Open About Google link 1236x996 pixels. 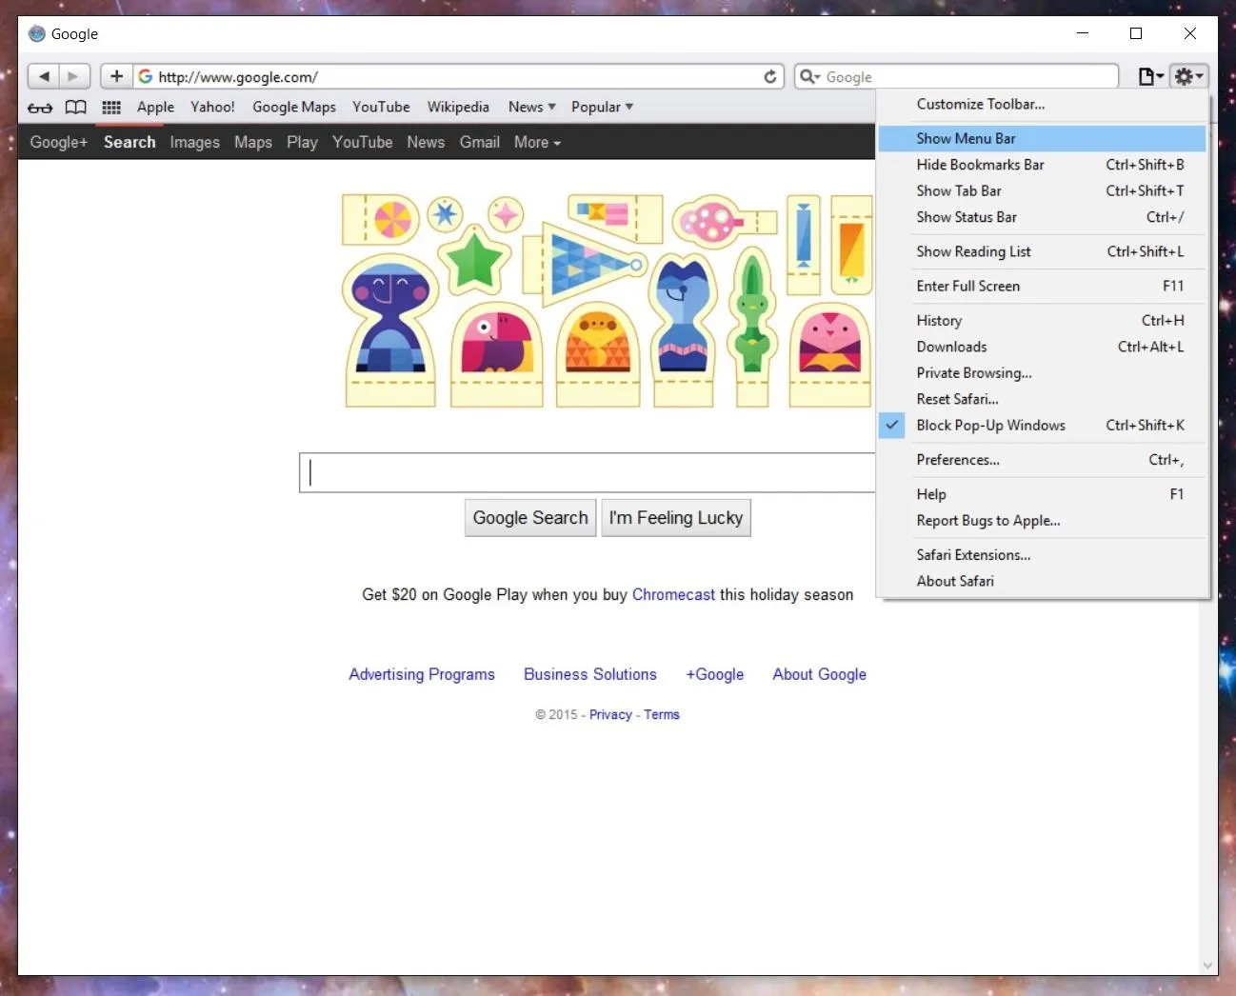(820, 674)
